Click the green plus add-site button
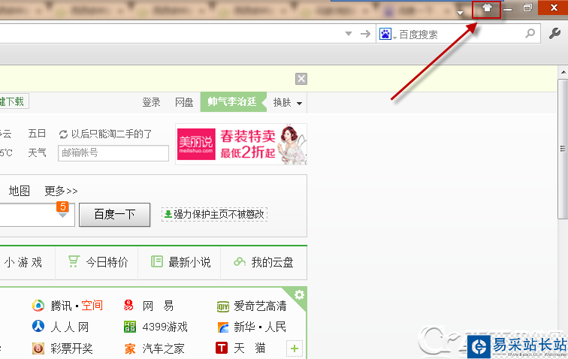Image resolution: width=568 pixels, height=359 pixels. (x=295, y=348)
